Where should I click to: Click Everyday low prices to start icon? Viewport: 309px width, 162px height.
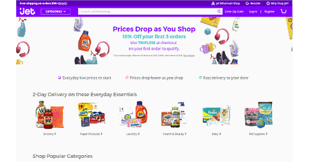click(59, 77)
